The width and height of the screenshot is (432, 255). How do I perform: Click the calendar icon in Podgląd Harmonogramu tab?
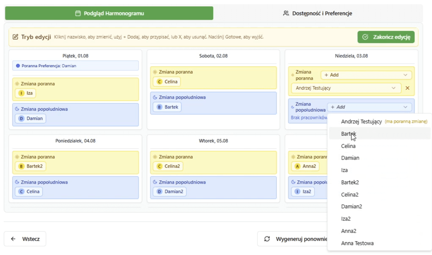click(78, 13)
